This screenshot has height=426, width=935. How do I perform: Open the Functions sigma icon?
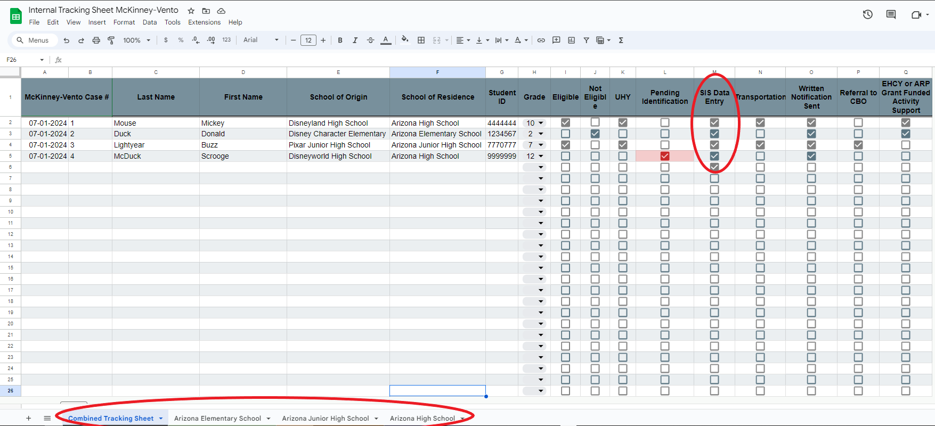[621, 40]
